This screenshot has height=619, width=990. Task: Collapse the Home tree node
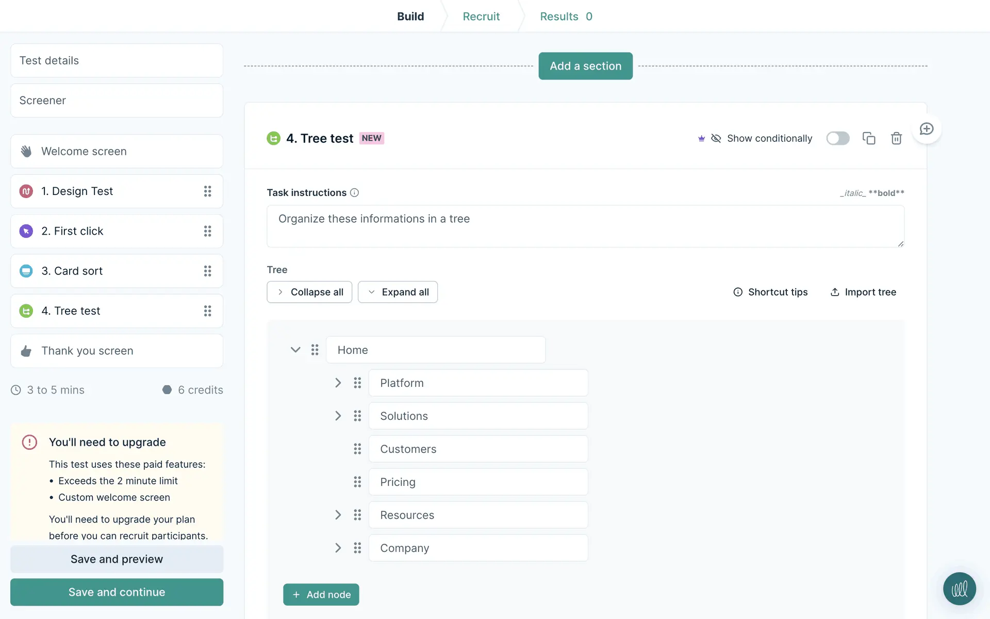[295, 350]
